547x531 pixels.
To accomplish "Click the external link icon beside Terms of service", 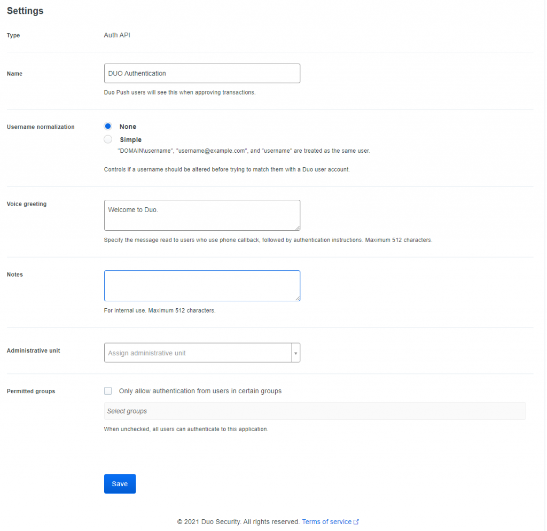I will pyautogui.click(x=356, y=521).
